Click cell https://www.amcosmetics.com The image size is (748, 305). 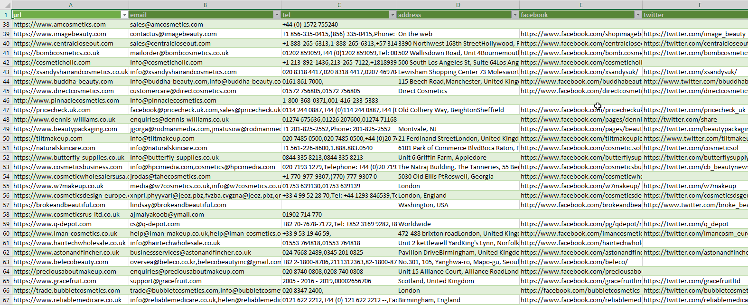[x=71, y=24]
